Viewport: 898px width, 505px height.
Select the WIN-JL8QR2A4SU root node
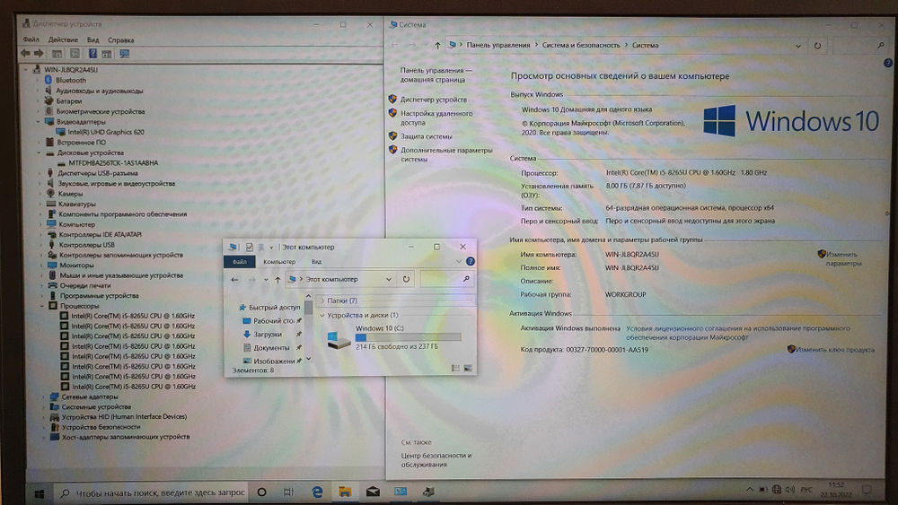point(71,70)
